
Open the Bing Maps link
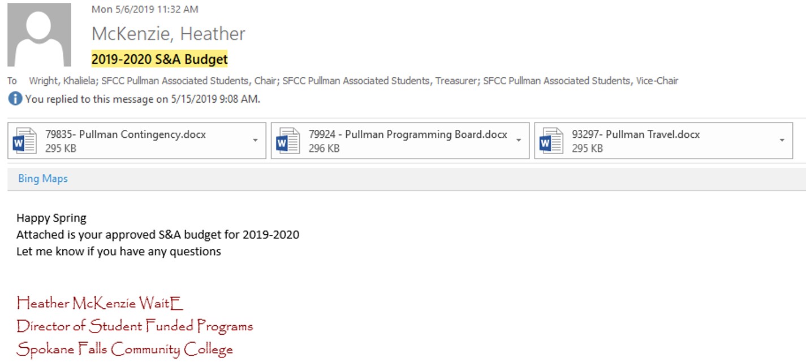click(x=43, y=178)
